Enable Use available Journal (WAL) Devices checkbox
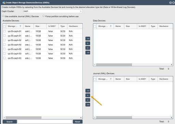 coord(3,16)
